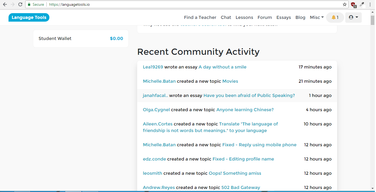
Task: Activate the eyedropper color picker extension
Action: tap(362, 4)
